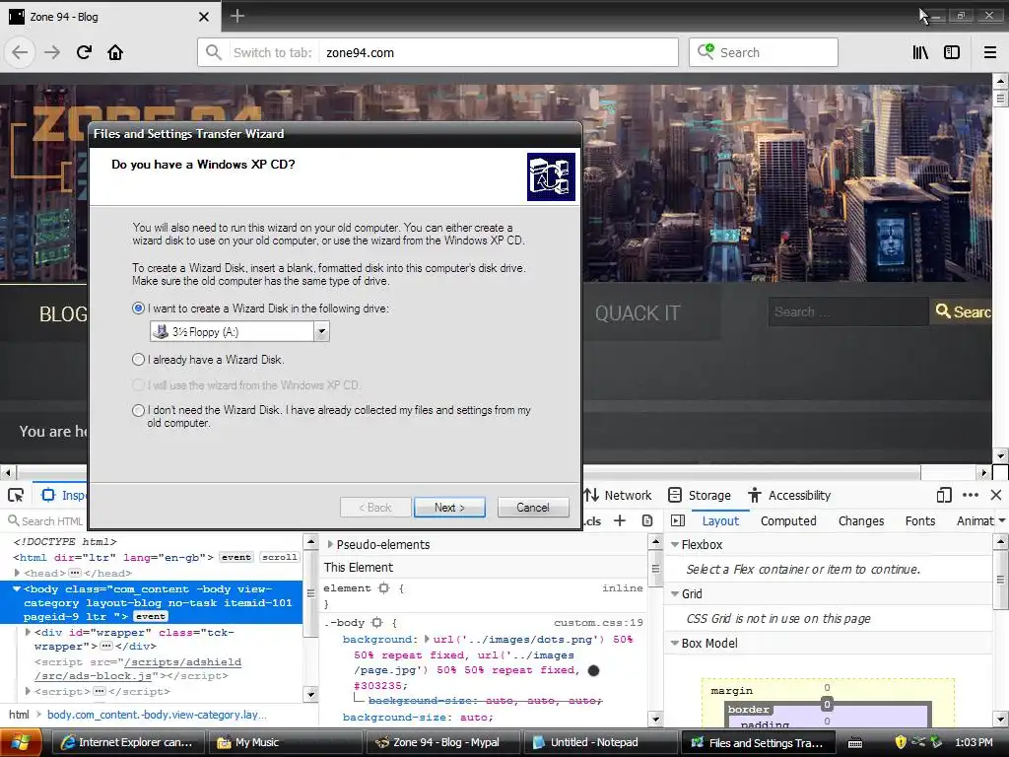Click the Windows security shield tray icon
Screen dimensions: 1009x757
tap(901, 742)
